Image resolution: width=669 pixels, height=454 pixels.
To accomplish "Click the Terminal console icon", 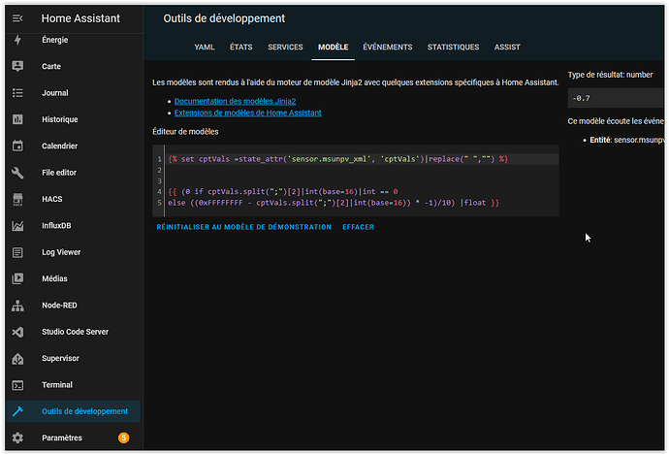I will (x=17, y=385).
